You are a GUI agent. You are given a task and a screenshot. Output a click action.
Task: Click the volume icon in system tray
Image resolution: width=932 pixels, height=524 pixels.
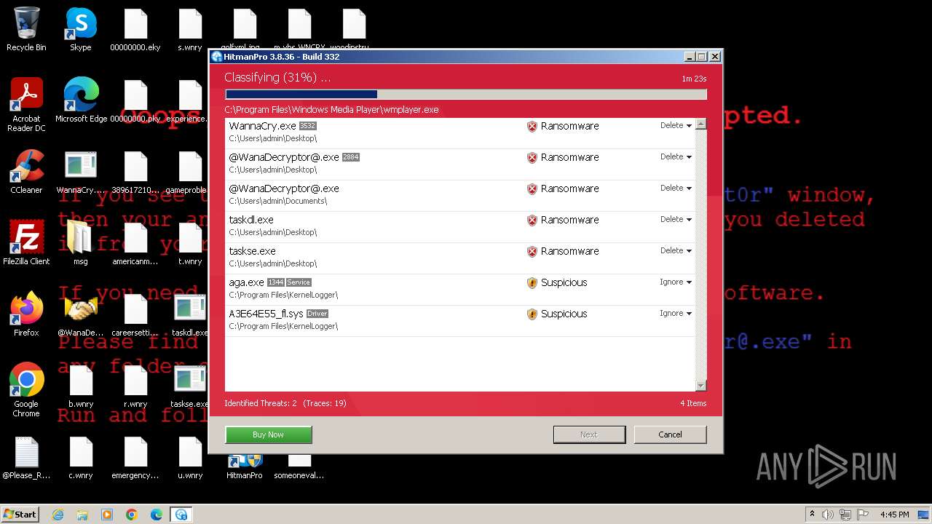coord(828,515)
